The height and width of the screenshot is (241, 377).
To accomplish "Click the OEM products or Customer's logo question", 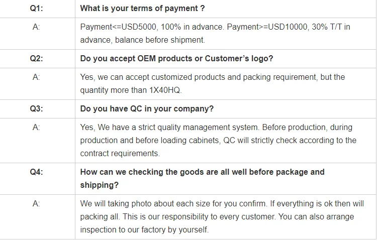I will coord(176,59).
